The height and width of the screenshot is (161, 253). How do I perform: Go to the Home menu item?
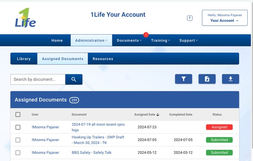(x=57, y=40)
